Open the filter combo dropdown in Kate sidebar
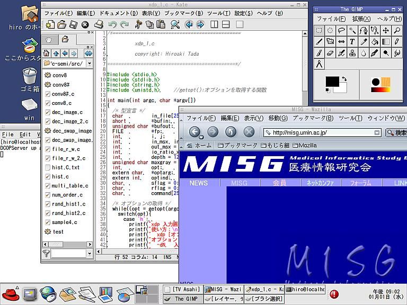Image resolution: width=407 pixels, height=305 pixels. 90,254
